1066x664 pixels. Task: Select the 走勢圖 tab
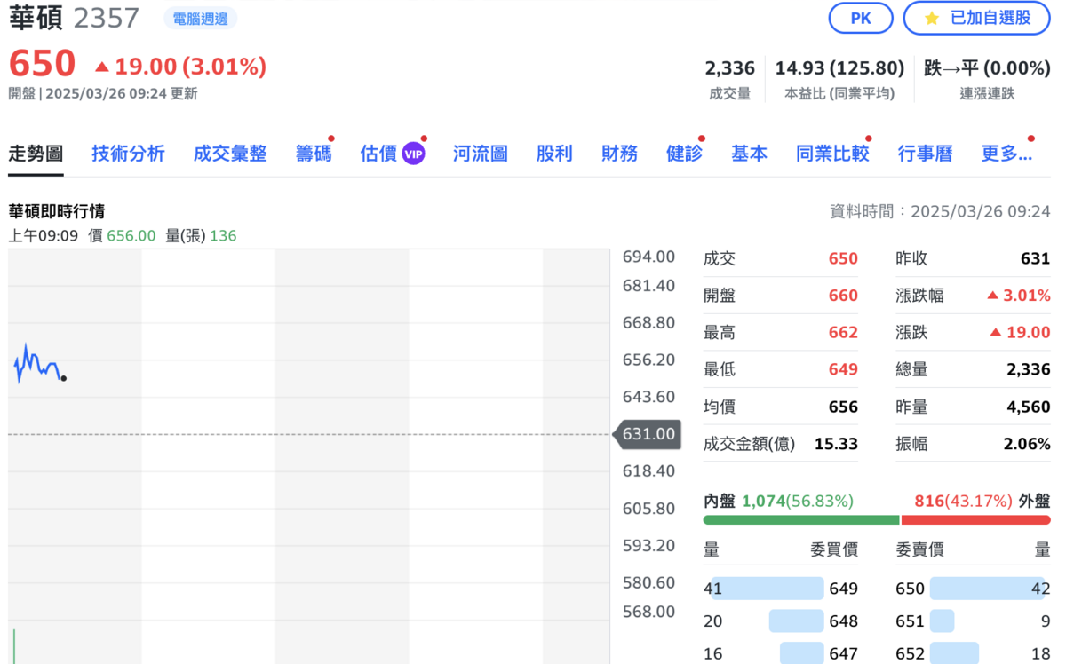click(x=36, y=154)
